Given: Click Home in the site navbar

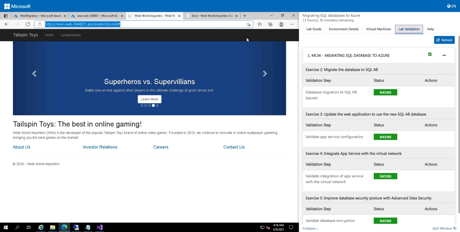Looking at the screenshot, I should point(49,35).
